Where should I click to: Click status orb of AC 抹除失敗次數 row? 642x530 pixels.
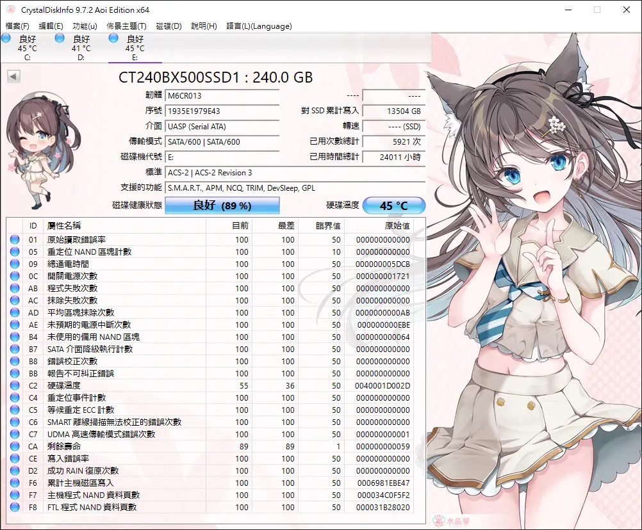click(15, 300)
